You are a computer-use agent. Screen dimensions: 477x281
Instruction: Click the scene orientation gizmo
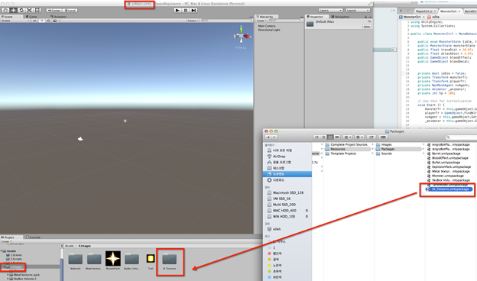click(242, 36)
